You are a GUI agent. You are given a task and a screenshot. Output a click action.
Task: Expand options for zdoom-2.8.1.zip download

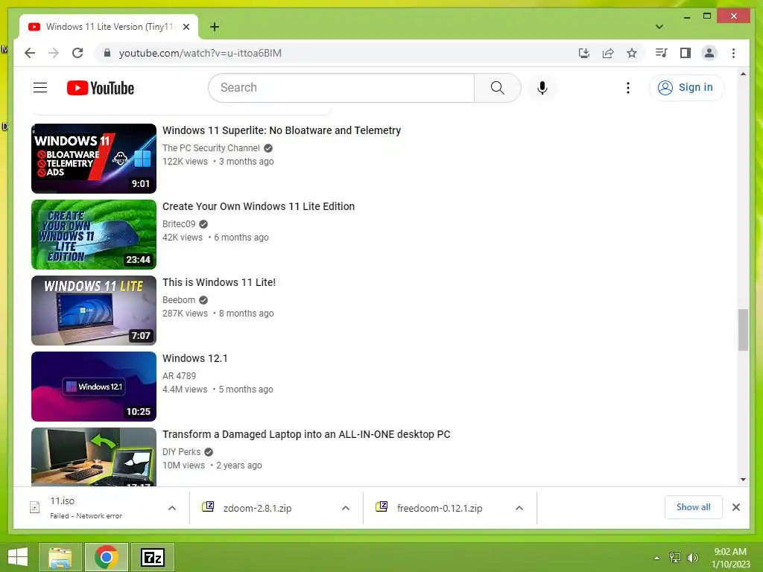pyautogui.click(x=346, y=508)
